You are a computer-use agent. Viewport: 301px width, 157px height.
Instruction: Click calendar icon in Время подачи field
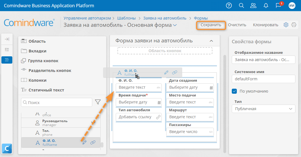coord(159,102)
